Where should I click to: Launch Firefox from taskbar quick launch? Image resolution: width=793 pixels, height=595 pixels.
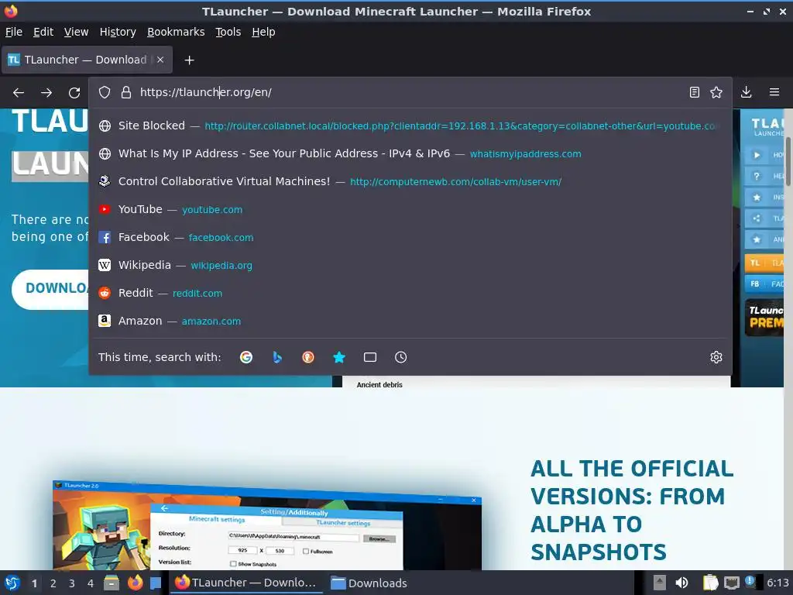135,583
